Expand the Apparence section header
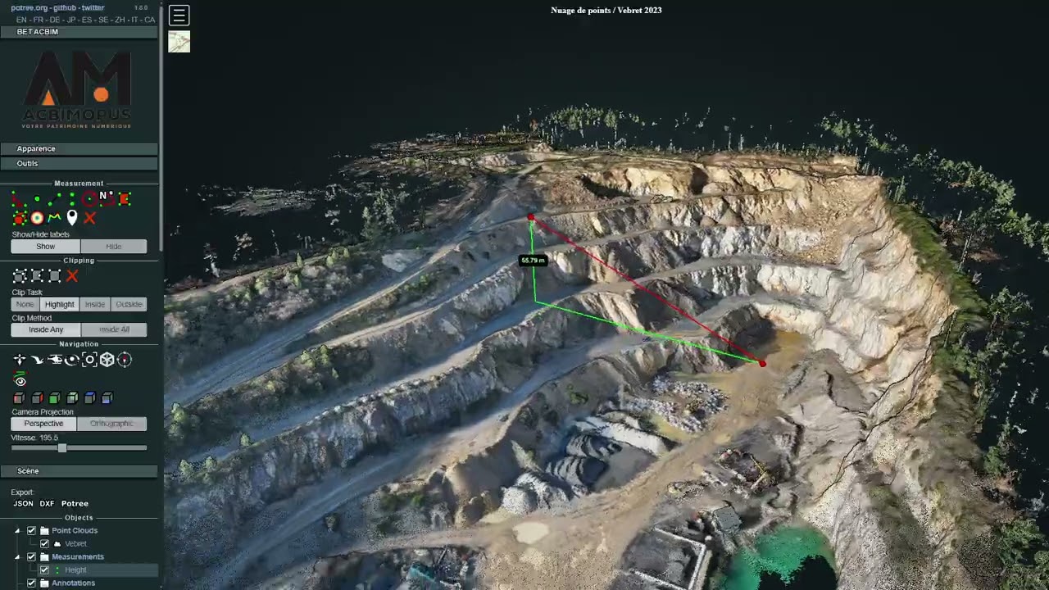Viewport: 1049px width, 590px height. pyautogui.click(x=79, y=149)
